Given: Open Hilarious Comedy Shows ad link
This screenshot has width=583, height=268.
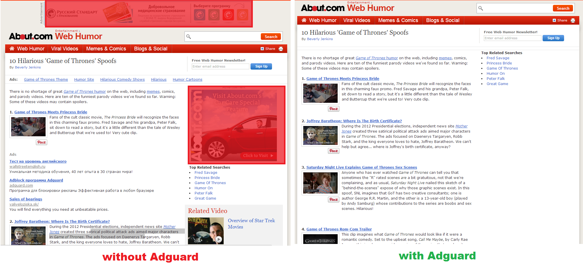Looking at the screenshot, I should pos(122,80).
